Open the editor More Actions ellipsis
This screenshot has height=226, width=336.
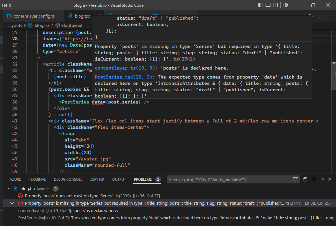click(x=329, y=16)
